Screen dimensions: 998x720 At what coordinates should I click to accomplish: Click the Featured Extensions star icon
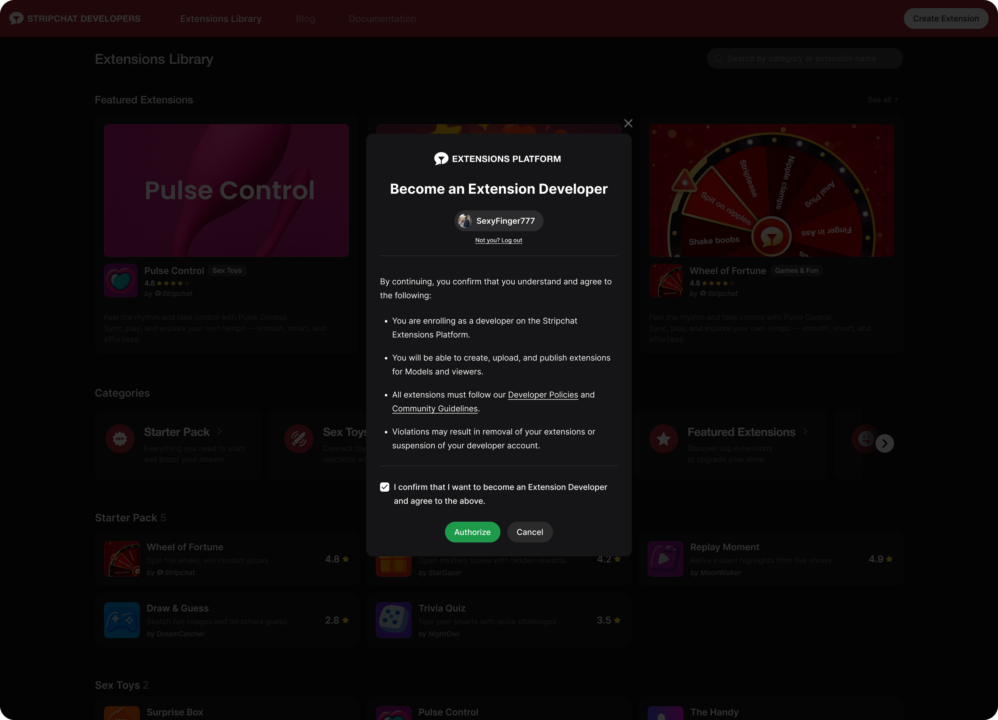(x=664, y=439)
